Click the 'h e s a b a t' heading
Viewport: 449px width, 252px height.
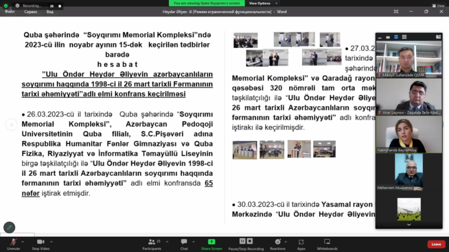click(x=117, y=64)
